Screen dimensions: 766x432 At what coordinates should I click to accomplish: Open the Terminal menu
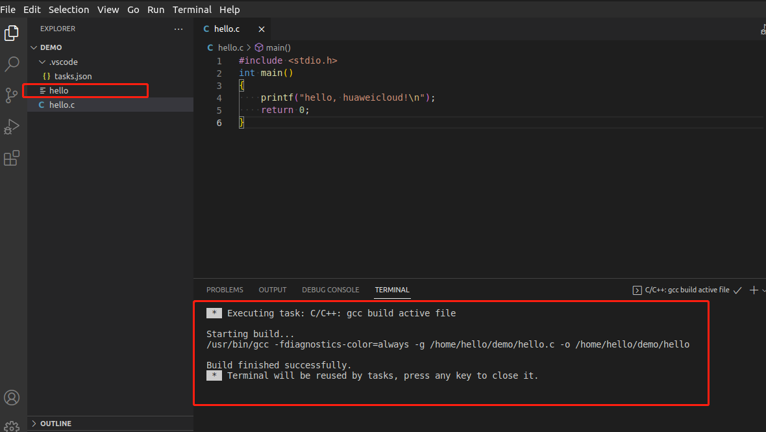click(x=192, y=9)
